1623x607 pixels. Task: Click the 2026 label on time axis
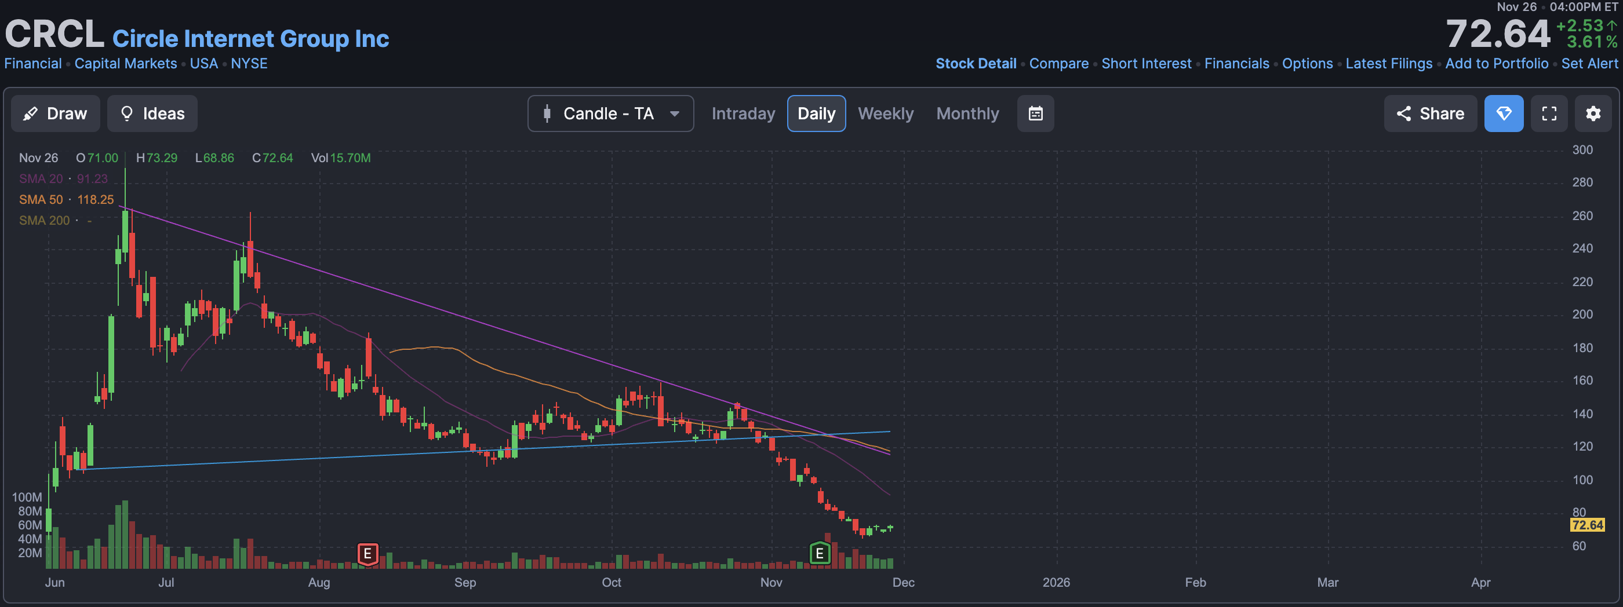(x=1056, y=583)
